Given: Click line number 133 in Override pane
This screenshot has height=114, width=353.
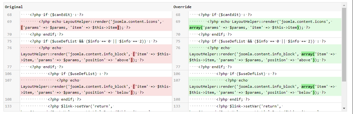Looking at the screenshot, I should coord(177,106).
